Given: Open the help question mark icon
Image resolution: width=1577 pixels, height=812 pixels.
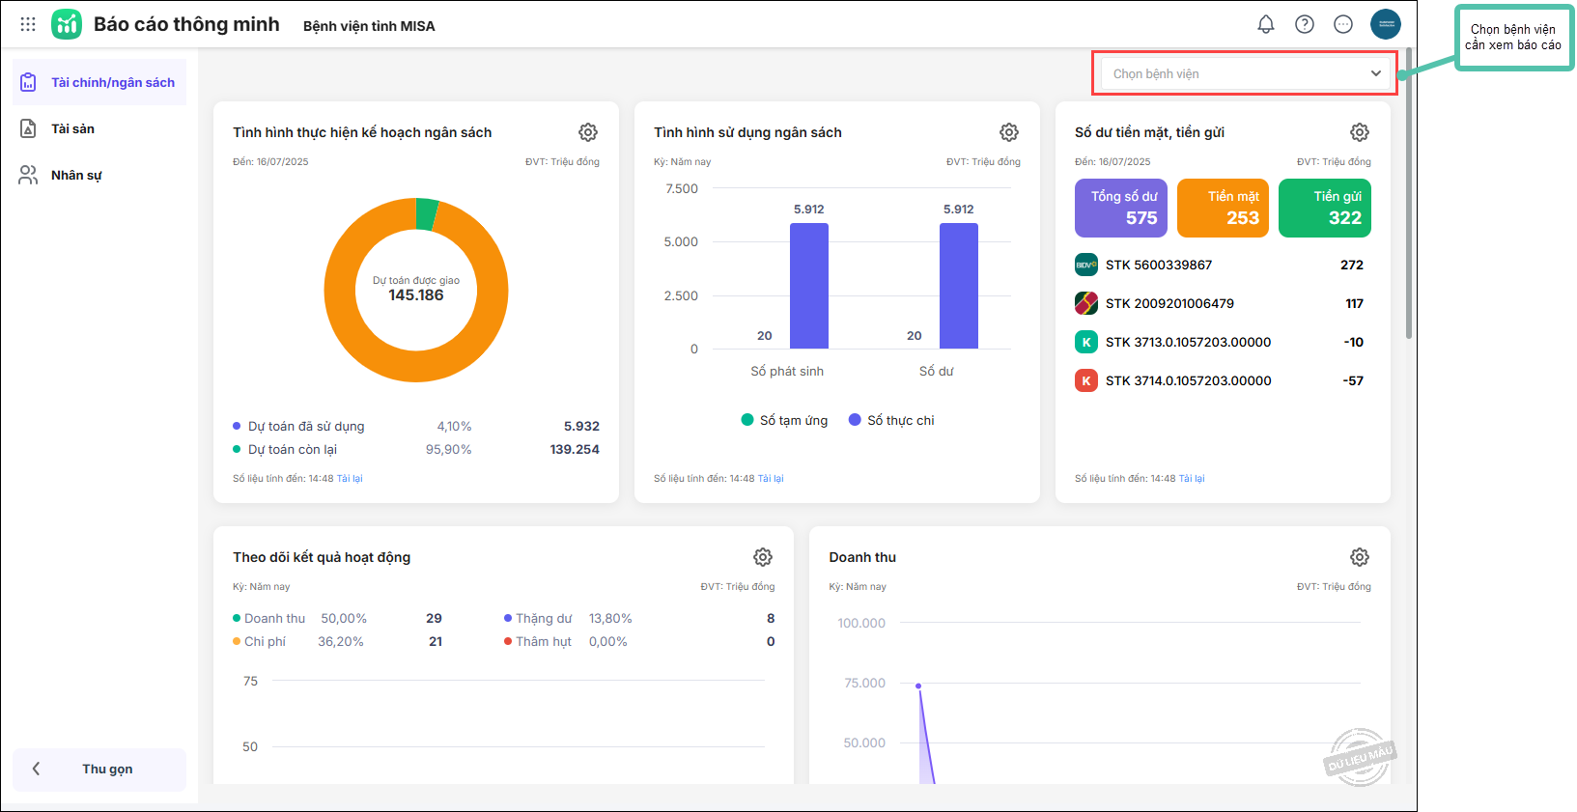Looking at the screenshot, I should tap(1304, 24).
